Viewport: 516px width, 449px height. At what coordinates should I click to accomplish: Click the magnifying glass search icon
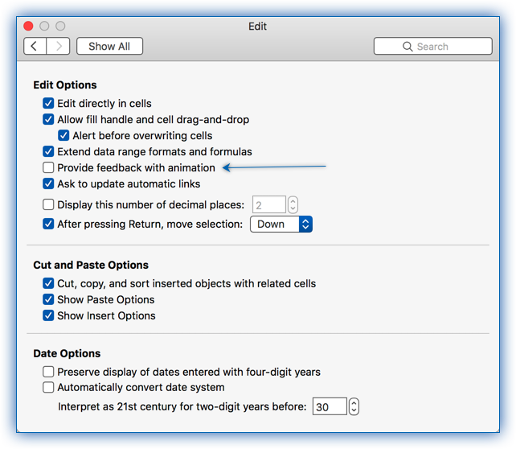point(407,47)
